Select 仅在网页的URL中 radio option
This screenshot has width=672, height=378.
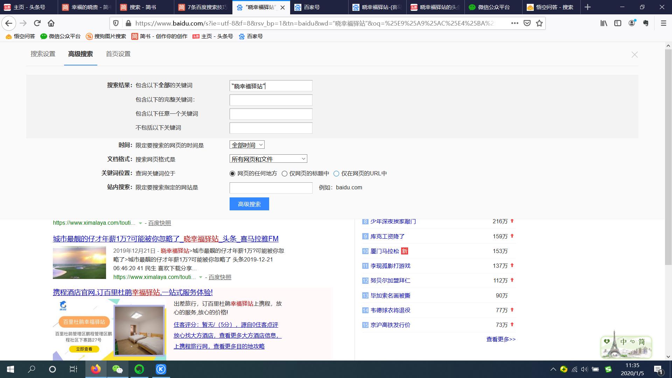tap(336, 174)
